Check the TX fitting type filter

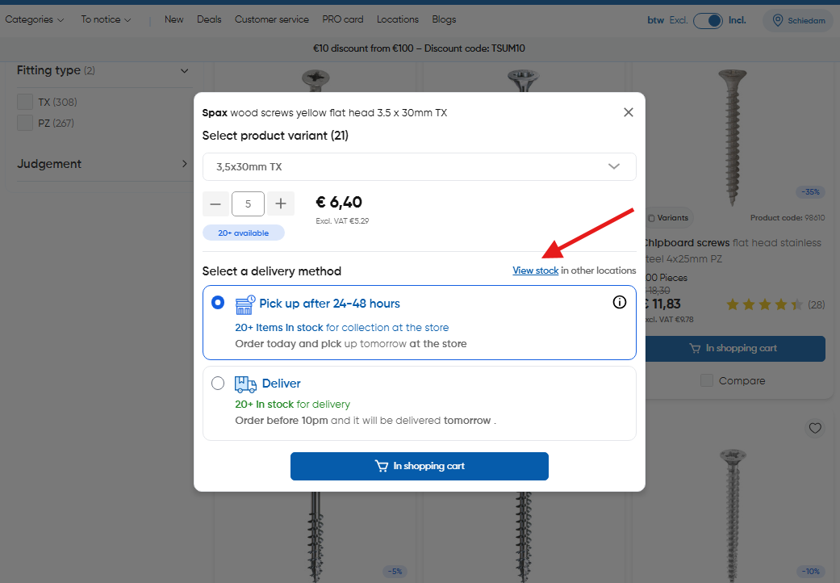(25, 102)
